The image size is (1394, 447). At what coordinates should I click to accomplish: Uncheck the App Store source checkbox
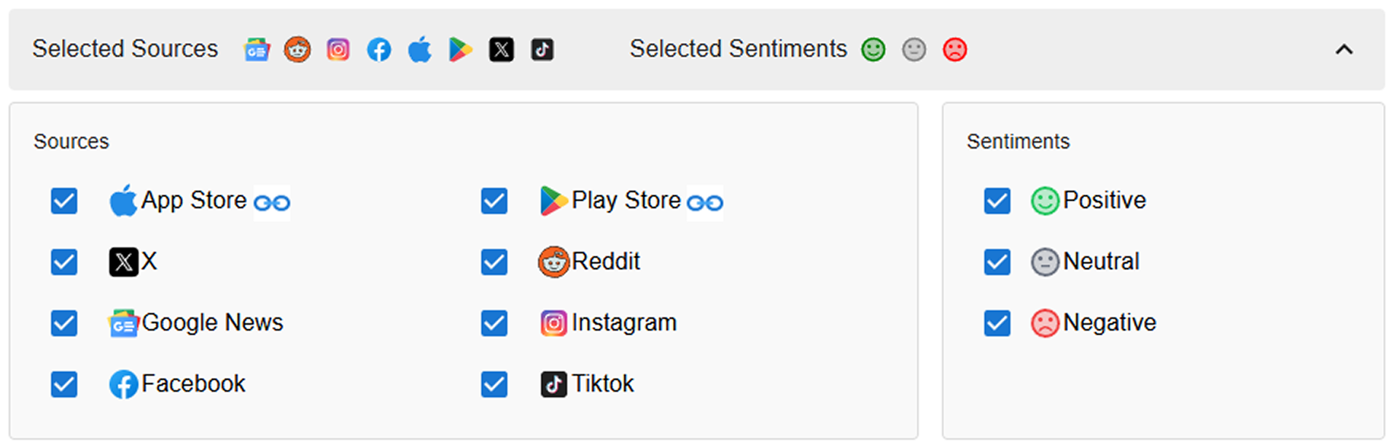pyautogui.click(x=64, y=201)
